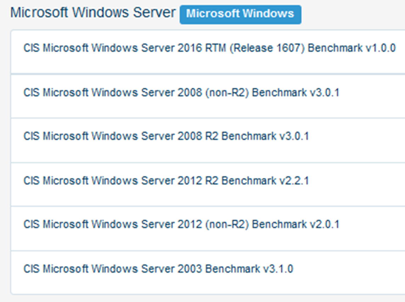Click the (non-R2) text in the 2008 row
Screen dimensions: 405x302
[x=227, y=93]
